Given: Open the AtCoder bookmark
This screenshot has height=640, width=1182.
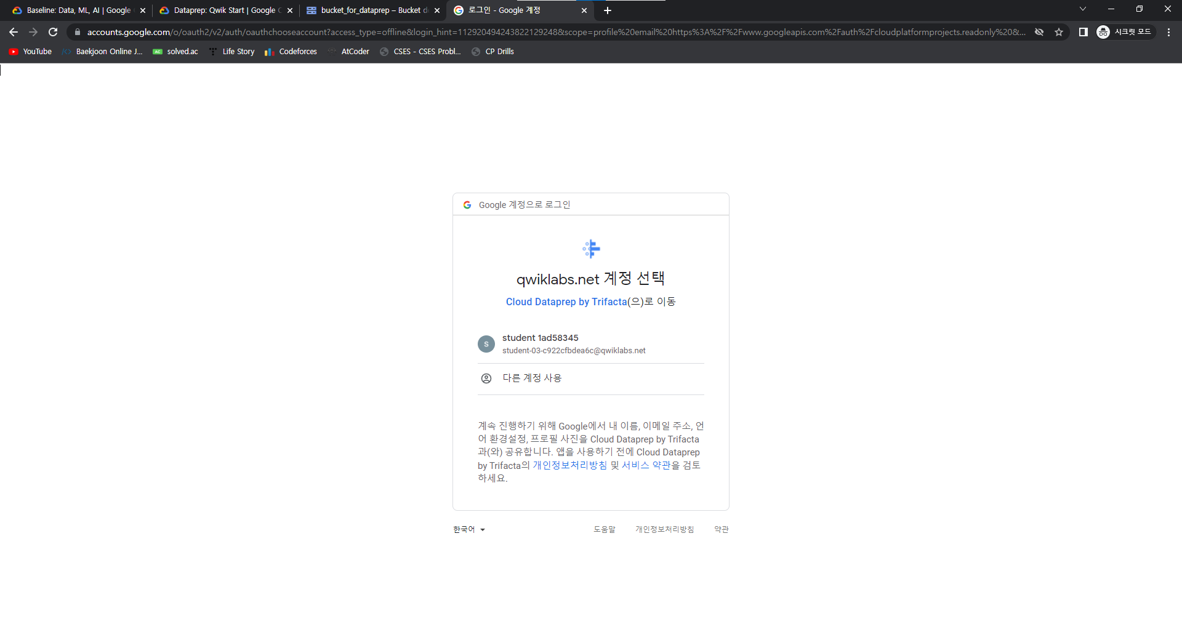Looking at the screenshot, I should (x=348, y=52).
